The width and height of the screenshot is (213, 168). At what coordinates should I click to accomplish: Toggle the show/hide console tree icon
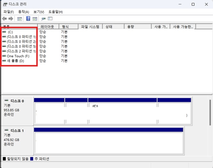(x=19, y=19)
